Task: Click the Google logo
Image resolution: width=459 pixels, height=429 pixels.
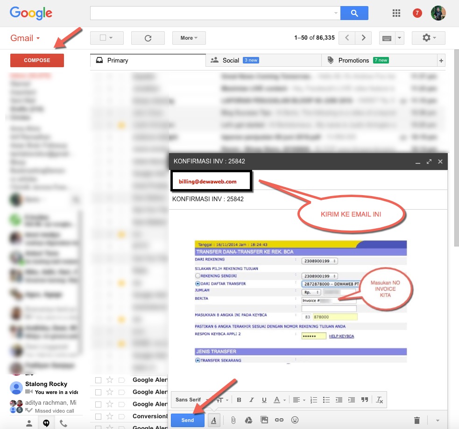Action: click(31, 13)
